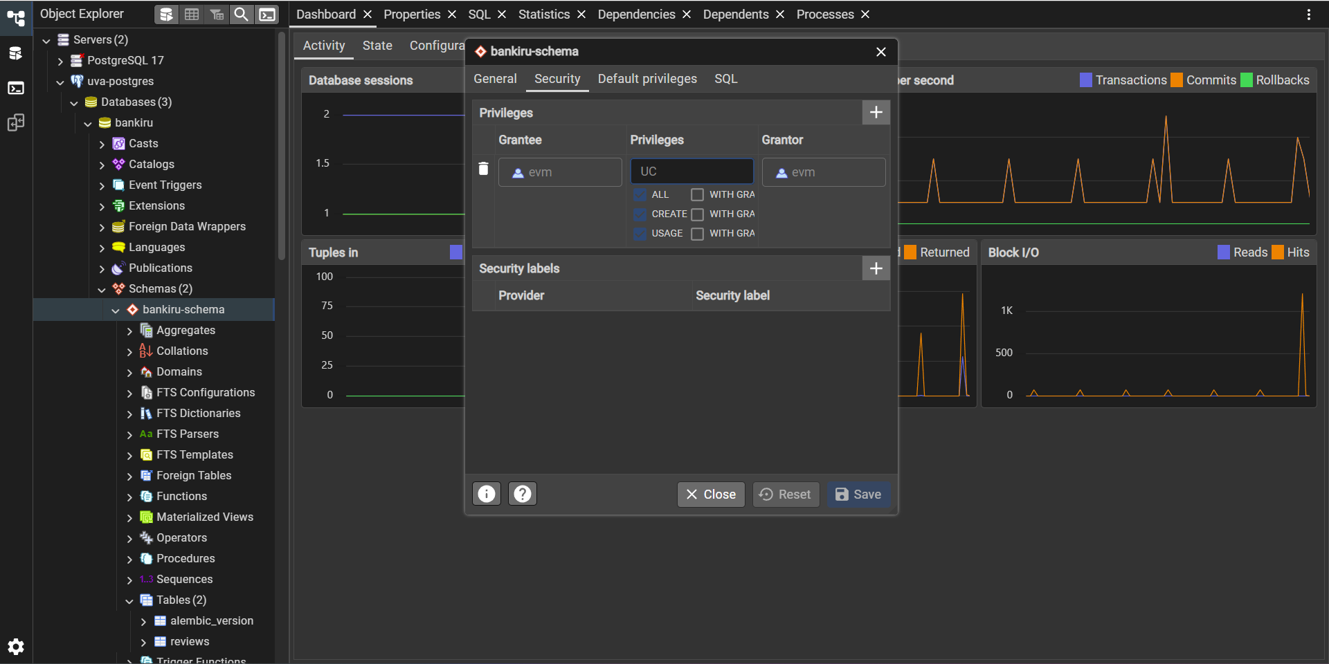Toggle the CREATE privilege checkbox
Image resolution: width=1329 pixels, height=664 pixels.
pos(640,214)
